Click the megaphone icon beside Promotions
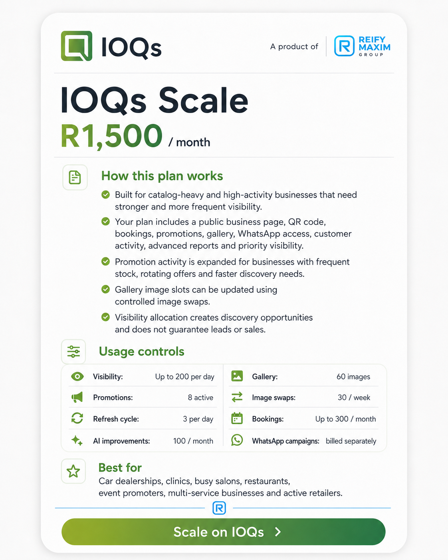The height and width of the screenshot is (560, 448). coord(77,397)
